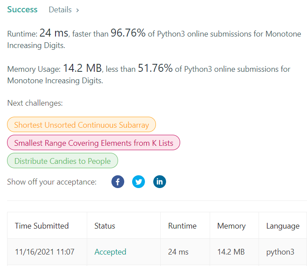Share result via the Twitter icon

click(138, 181)
